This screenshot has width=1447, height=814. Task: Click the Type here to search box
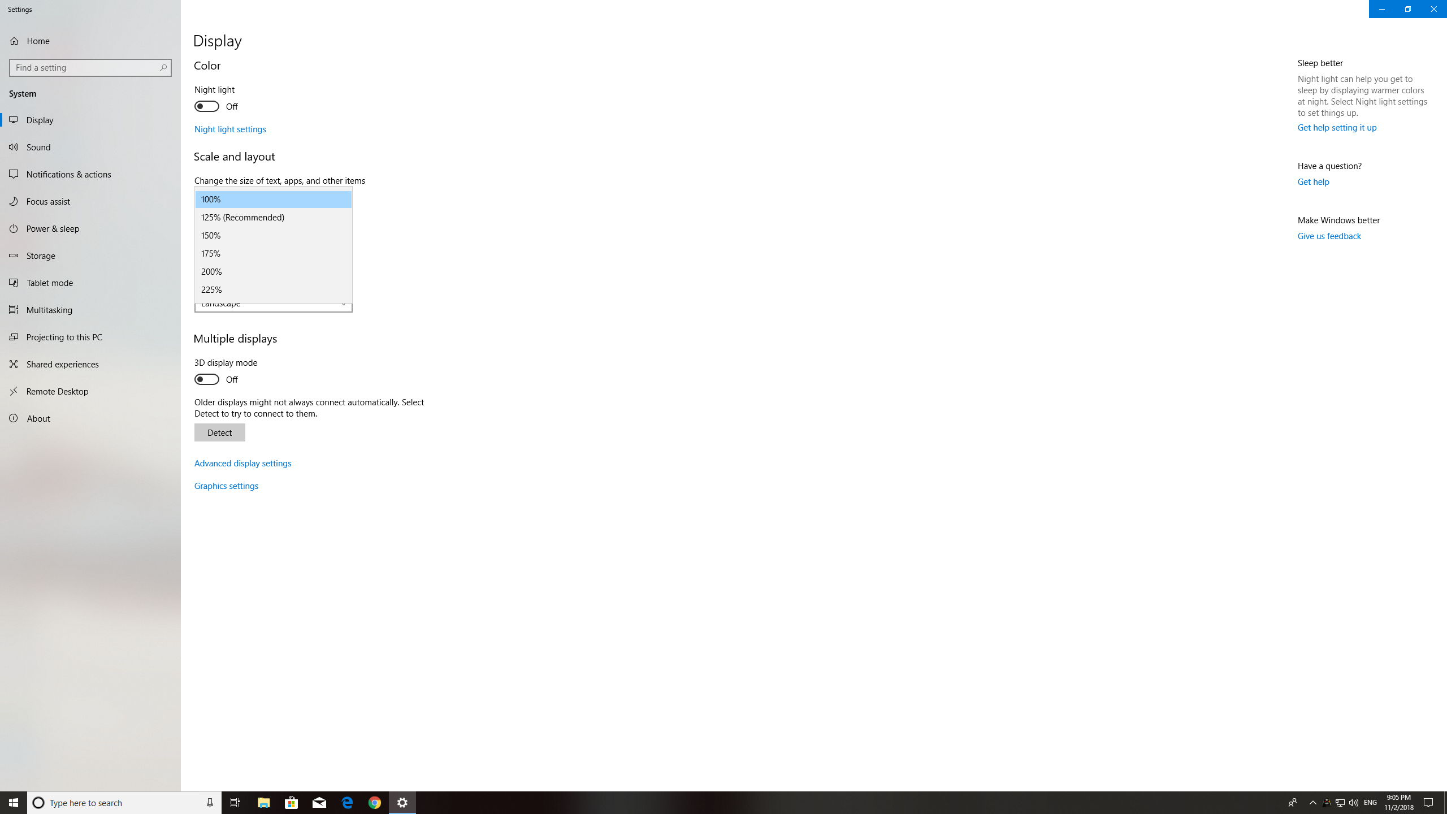(124, 803)
